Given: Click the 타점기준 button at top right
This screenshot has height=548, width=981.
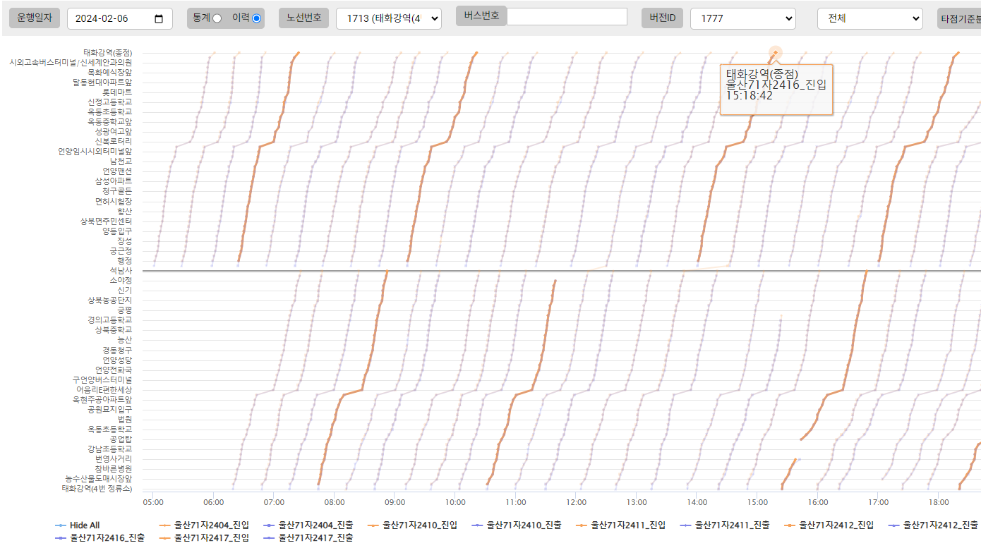Looking at the screenshot, I should 958,19.
